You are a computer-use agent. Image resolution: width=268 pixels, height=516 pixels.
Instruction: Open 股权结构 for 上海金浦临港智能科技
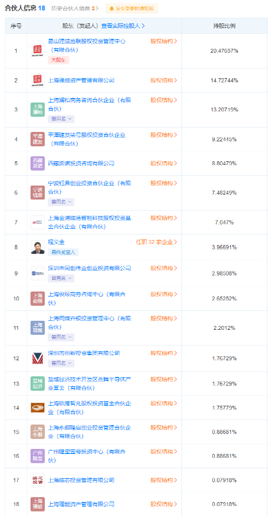coord(164,218)
